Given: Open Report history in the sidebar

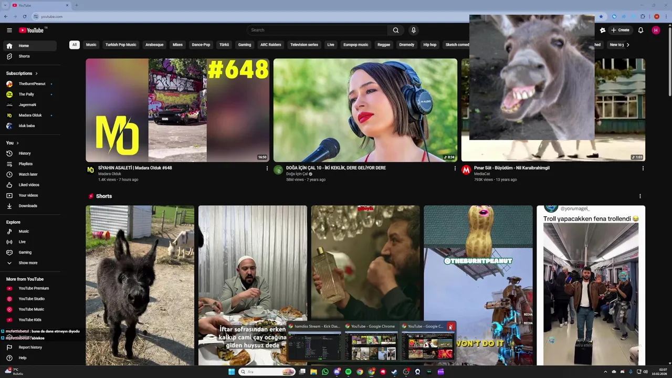Looking at the screenshot, I should coord(30,347).
